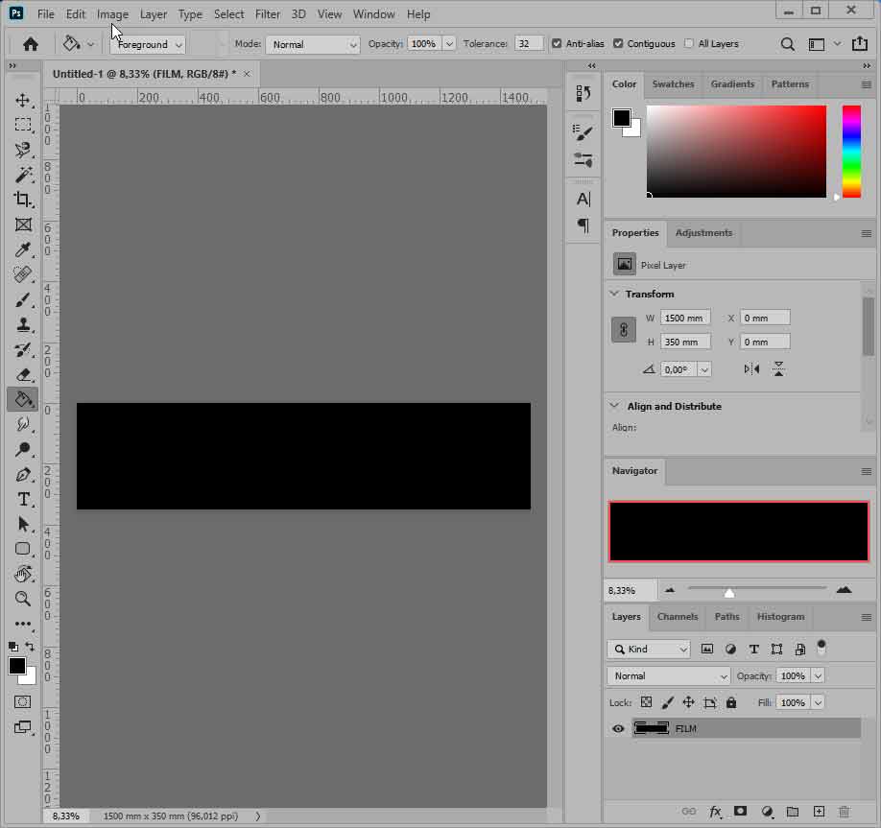The width and height of the screenshot is (881, 828).
Task: Create a new layer
Action: click(x=820, y=811)
